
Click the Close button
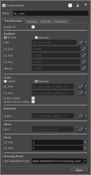(79, 170)
